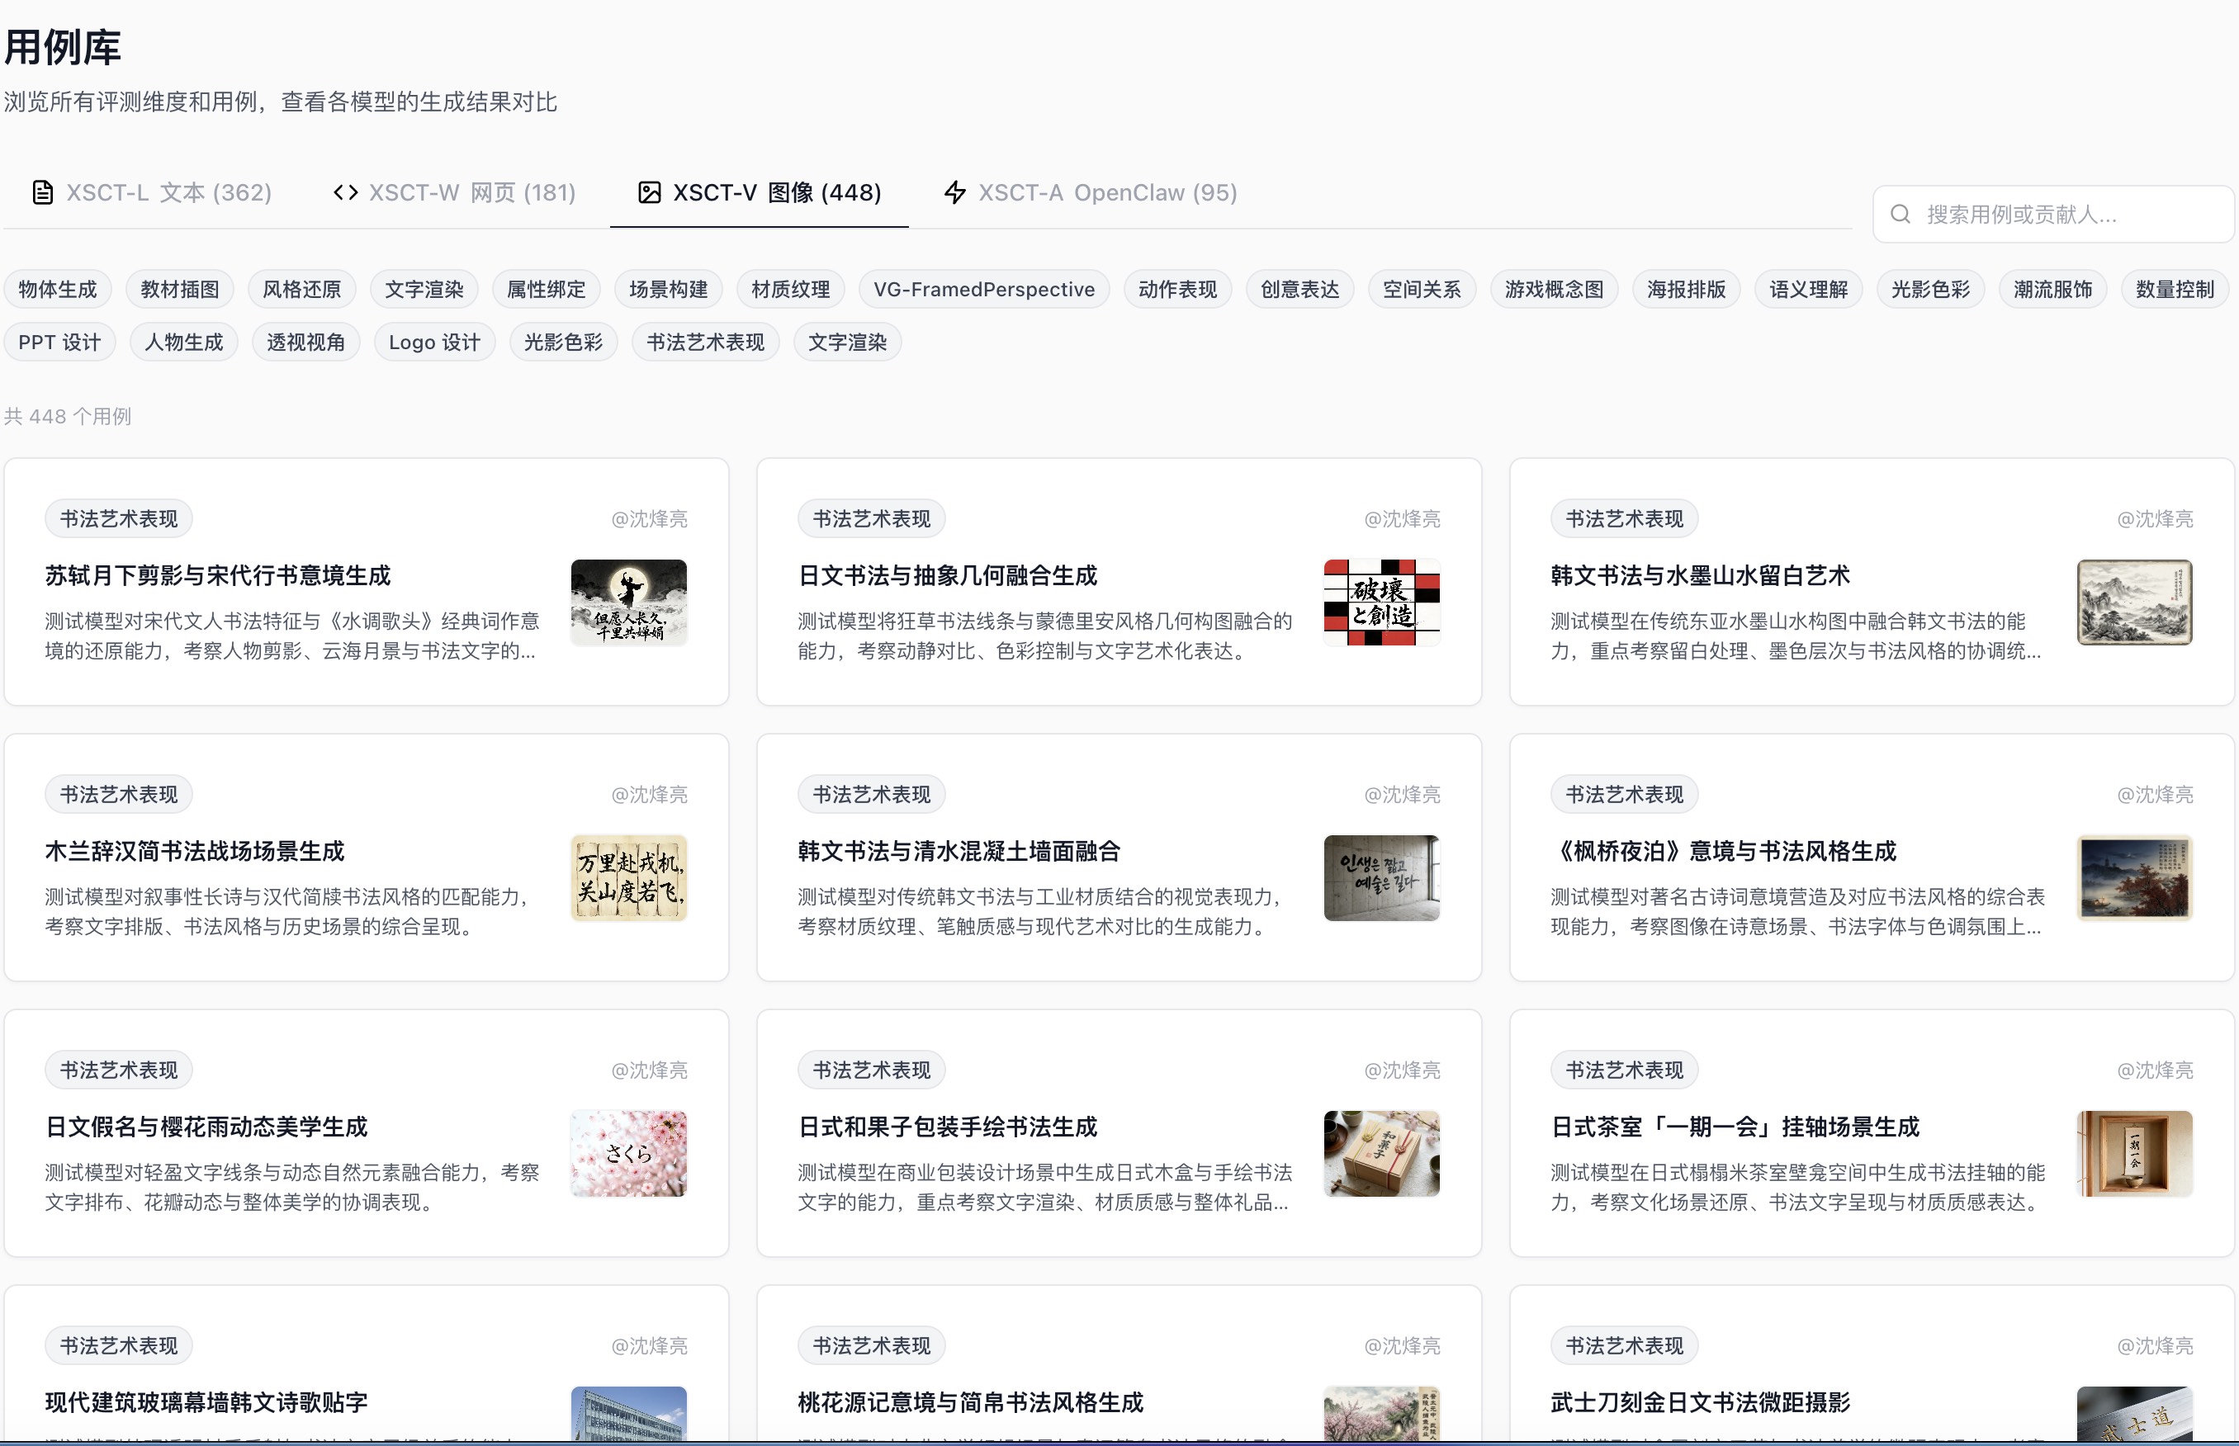Image resolution: width=2239 pixels, height=1446 pixels.
Task: Focus the 搜索用例或贡献人 search field
Action: pos(2053,214)
